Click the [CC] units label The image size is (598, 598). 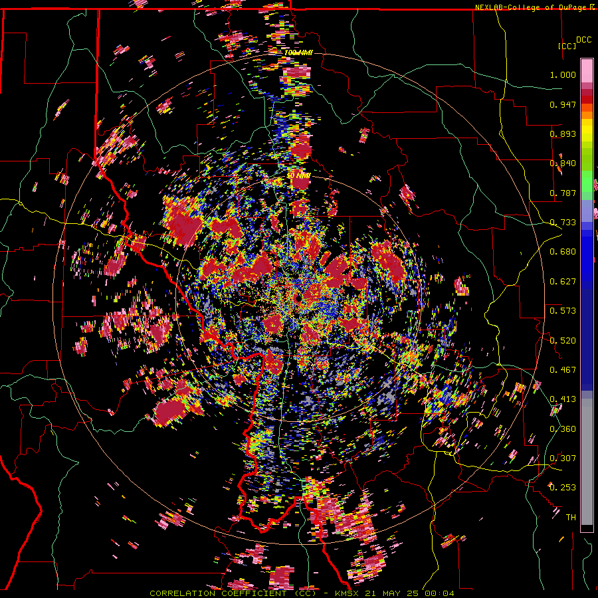(567, 46)
